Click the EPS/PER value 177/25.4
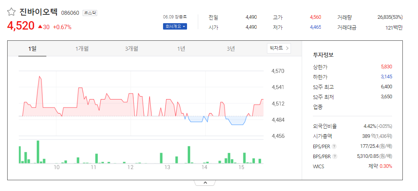 coord(369,146)
